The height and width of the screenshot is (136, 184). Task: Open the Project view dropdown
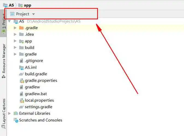coord(33,14)
